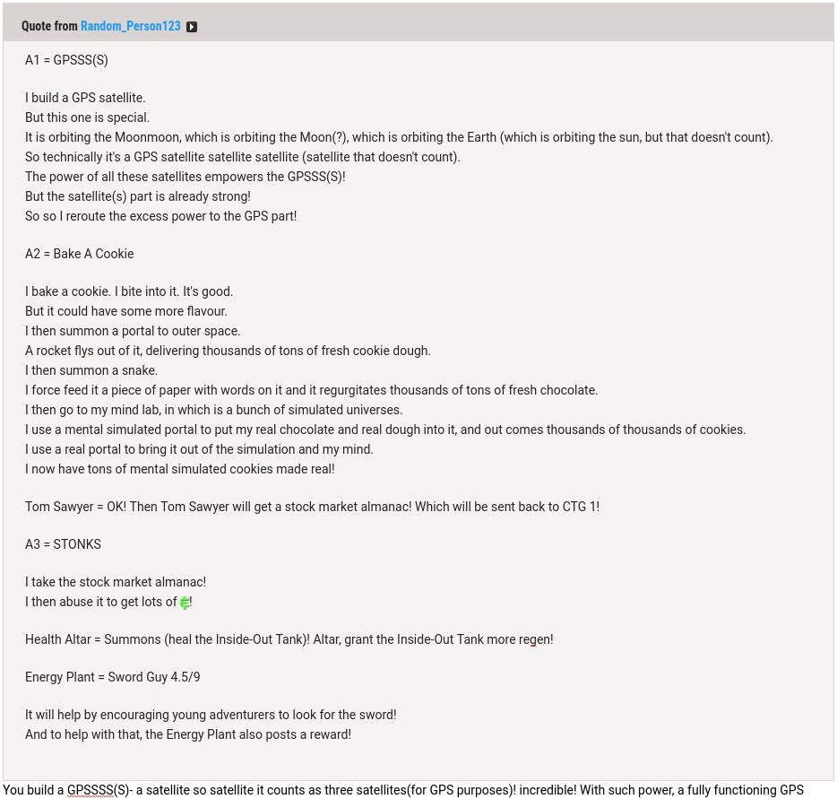This screenshot has height=799, width=837.
Task: Click "I take the stock market almanac!"
Action: (116, 582)
